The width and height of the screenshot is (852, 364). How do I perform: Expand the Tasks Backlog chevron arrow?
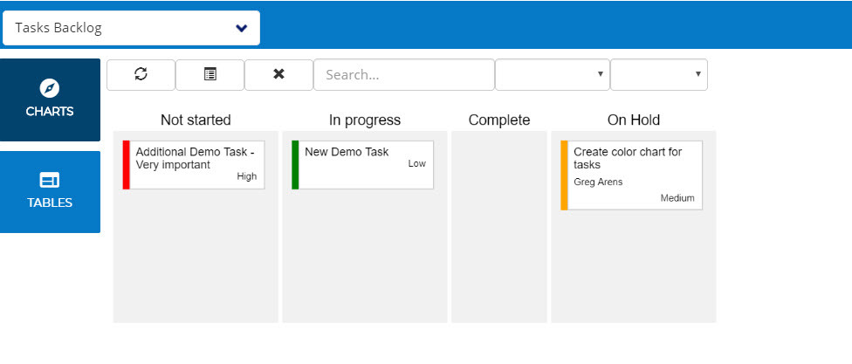click(x=242, y=28)
